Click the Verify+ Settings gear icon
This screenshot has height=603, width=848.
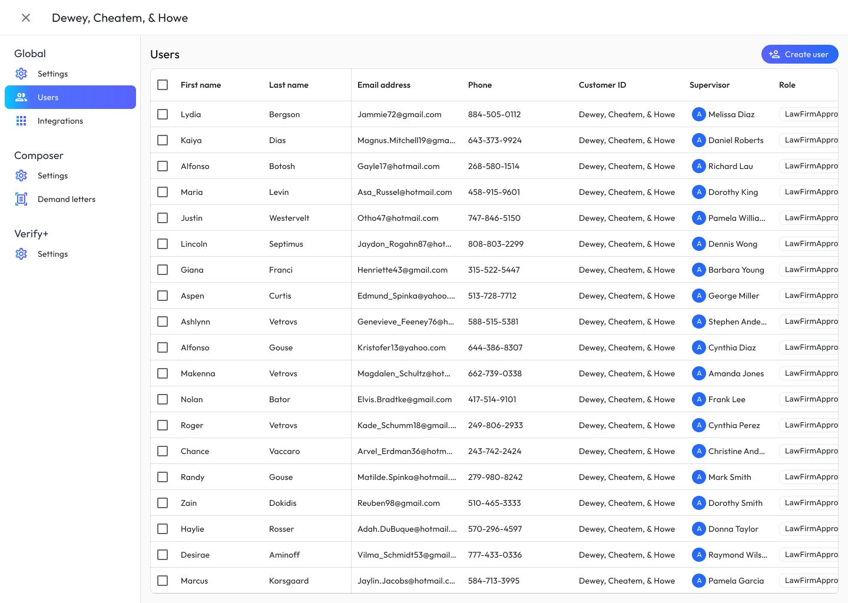pos(21,254)
